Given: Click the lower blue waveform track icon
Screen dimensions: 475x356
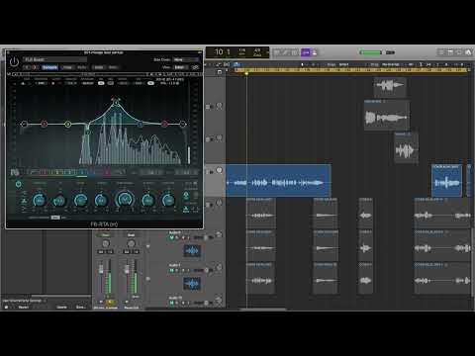Looking at the screenshot, I should (192, 284).
